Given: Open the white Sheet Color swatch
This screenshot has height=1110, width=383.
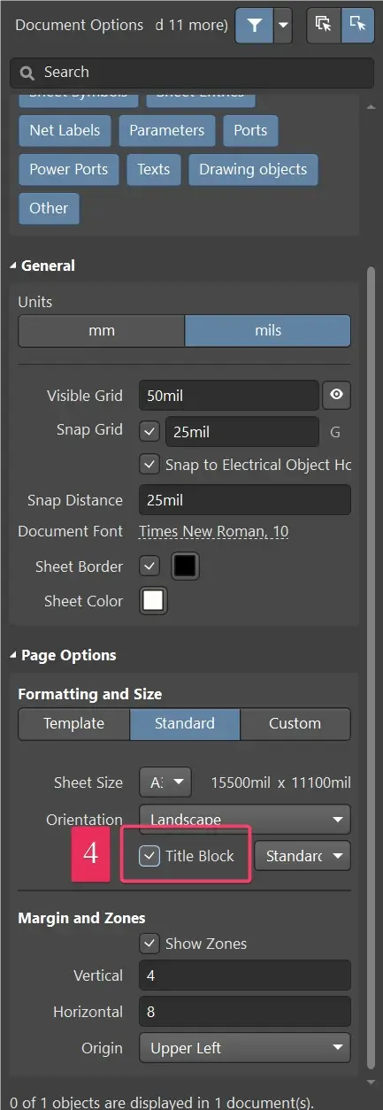Looking at the screenshot, I should pyautogui.click(x=153, y=600).
